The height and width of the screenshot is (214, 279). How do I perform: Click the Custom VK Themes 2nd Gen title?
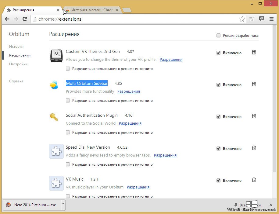point(93,51)
